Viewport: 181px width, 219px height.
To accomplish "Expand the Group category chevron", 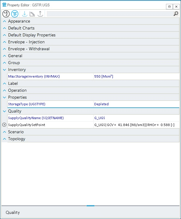I will tap(5, 63).
